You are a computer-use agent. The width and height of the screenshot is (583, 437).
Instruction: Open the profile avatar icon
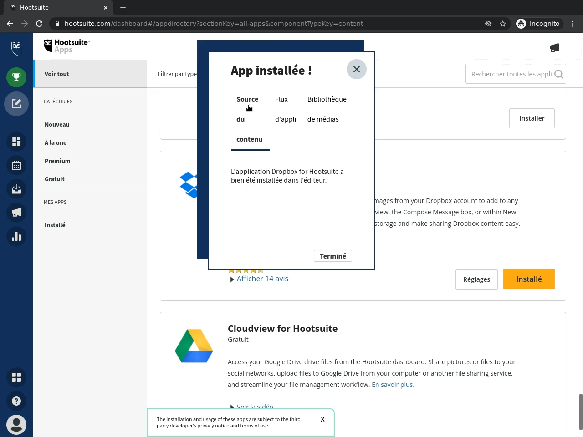coord(16,425)
